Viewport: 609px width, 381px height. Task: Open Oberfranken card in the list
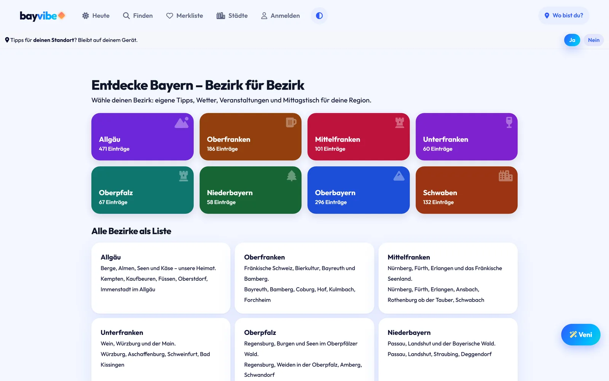(304, 278)
